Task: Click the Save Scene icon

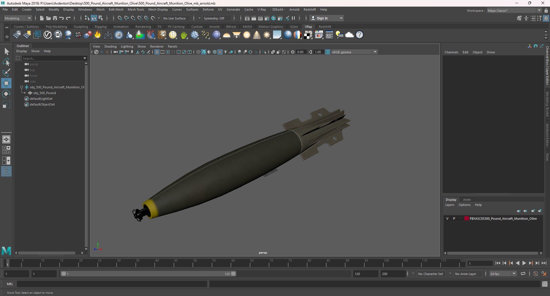Action: click(55, 18)
